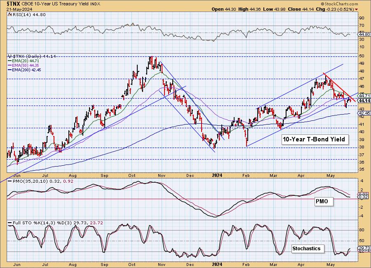Screen dimensions: 371x268
Task: Click the '10-Year T-Bond Yield' annotation box
Action: click(315, 139)
